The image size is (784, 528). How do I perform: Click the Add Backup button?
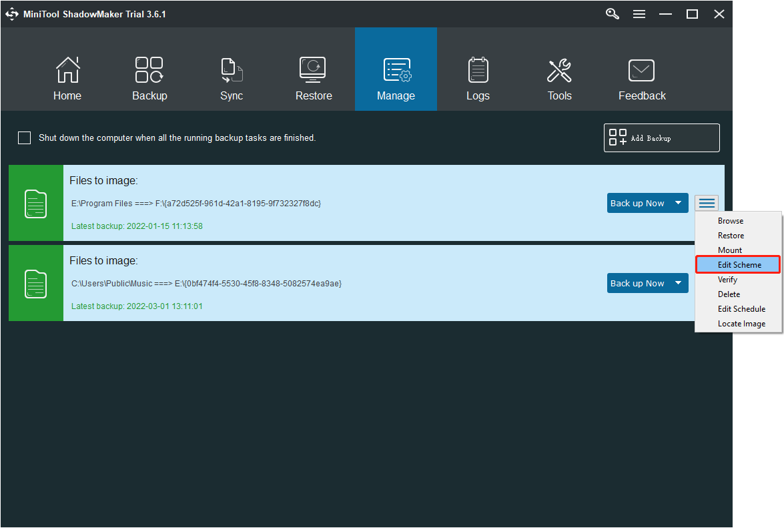(x=661, y=138)
